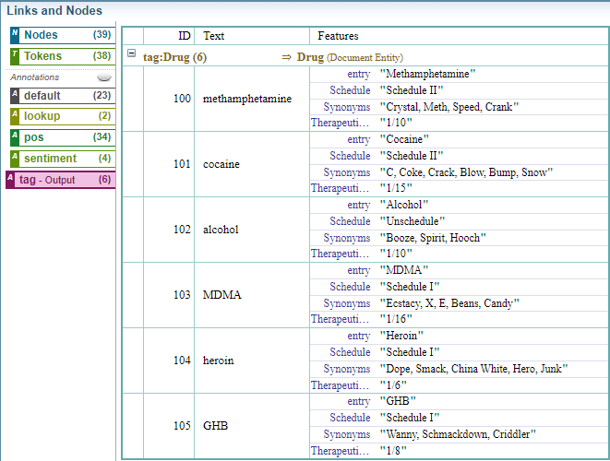Select the row with ID 103

click(182, 295)
